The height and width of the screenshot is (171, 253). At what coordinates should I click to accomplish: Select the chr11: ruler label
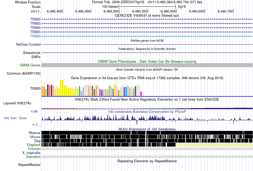click(35, 11)
